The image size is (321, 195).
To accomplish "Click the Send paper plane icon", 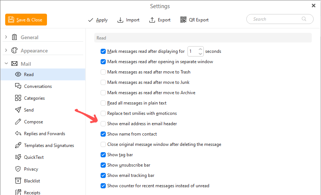I will (18, 110).
